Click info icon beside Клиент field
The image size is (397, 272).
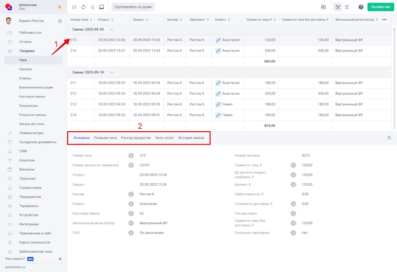pyautogui.click(x=131, y=204)
